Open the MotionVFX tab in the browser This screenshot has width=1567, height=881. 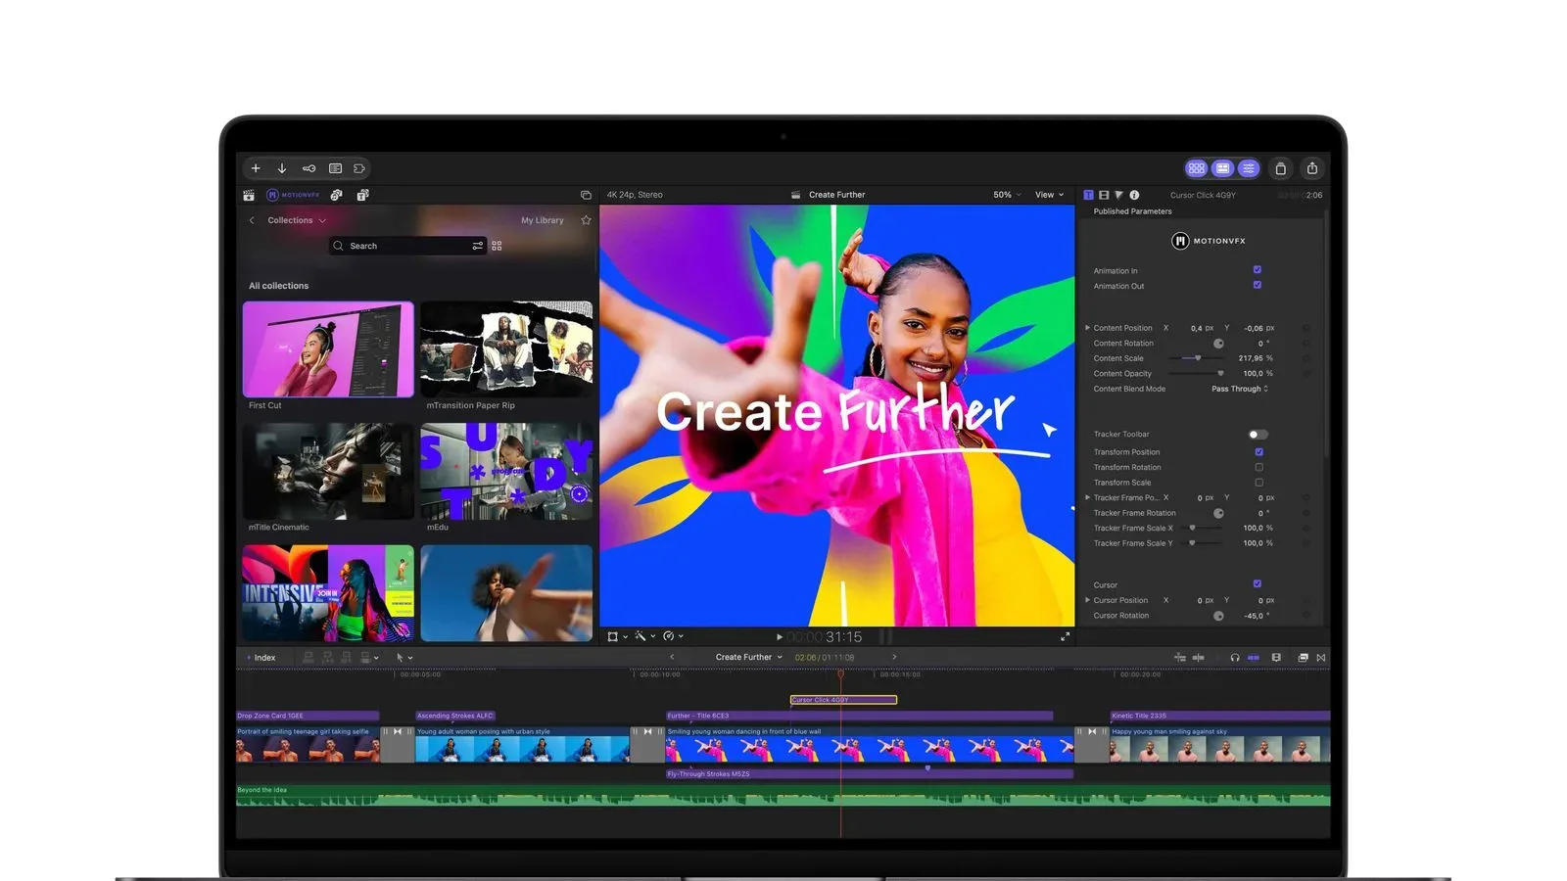[294, 195]
